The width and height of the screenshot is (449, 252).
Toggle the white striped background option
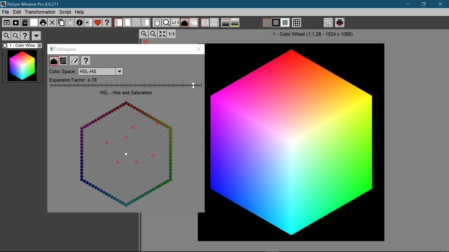click(x=285, y=23)
